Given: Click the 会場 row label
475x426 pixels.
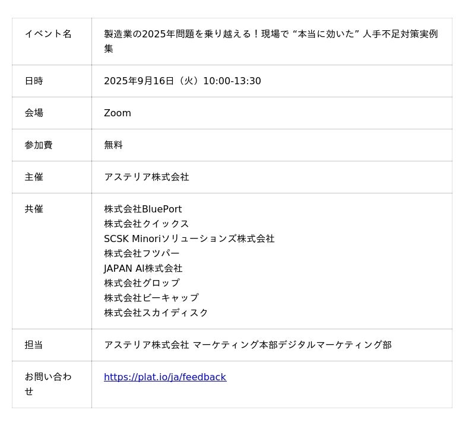Looking at the screenshot, I should coord(34,113).
